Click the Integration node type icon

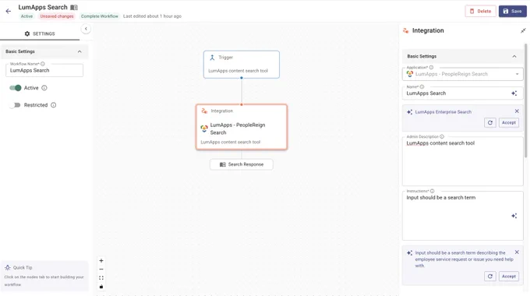point(204,111)
